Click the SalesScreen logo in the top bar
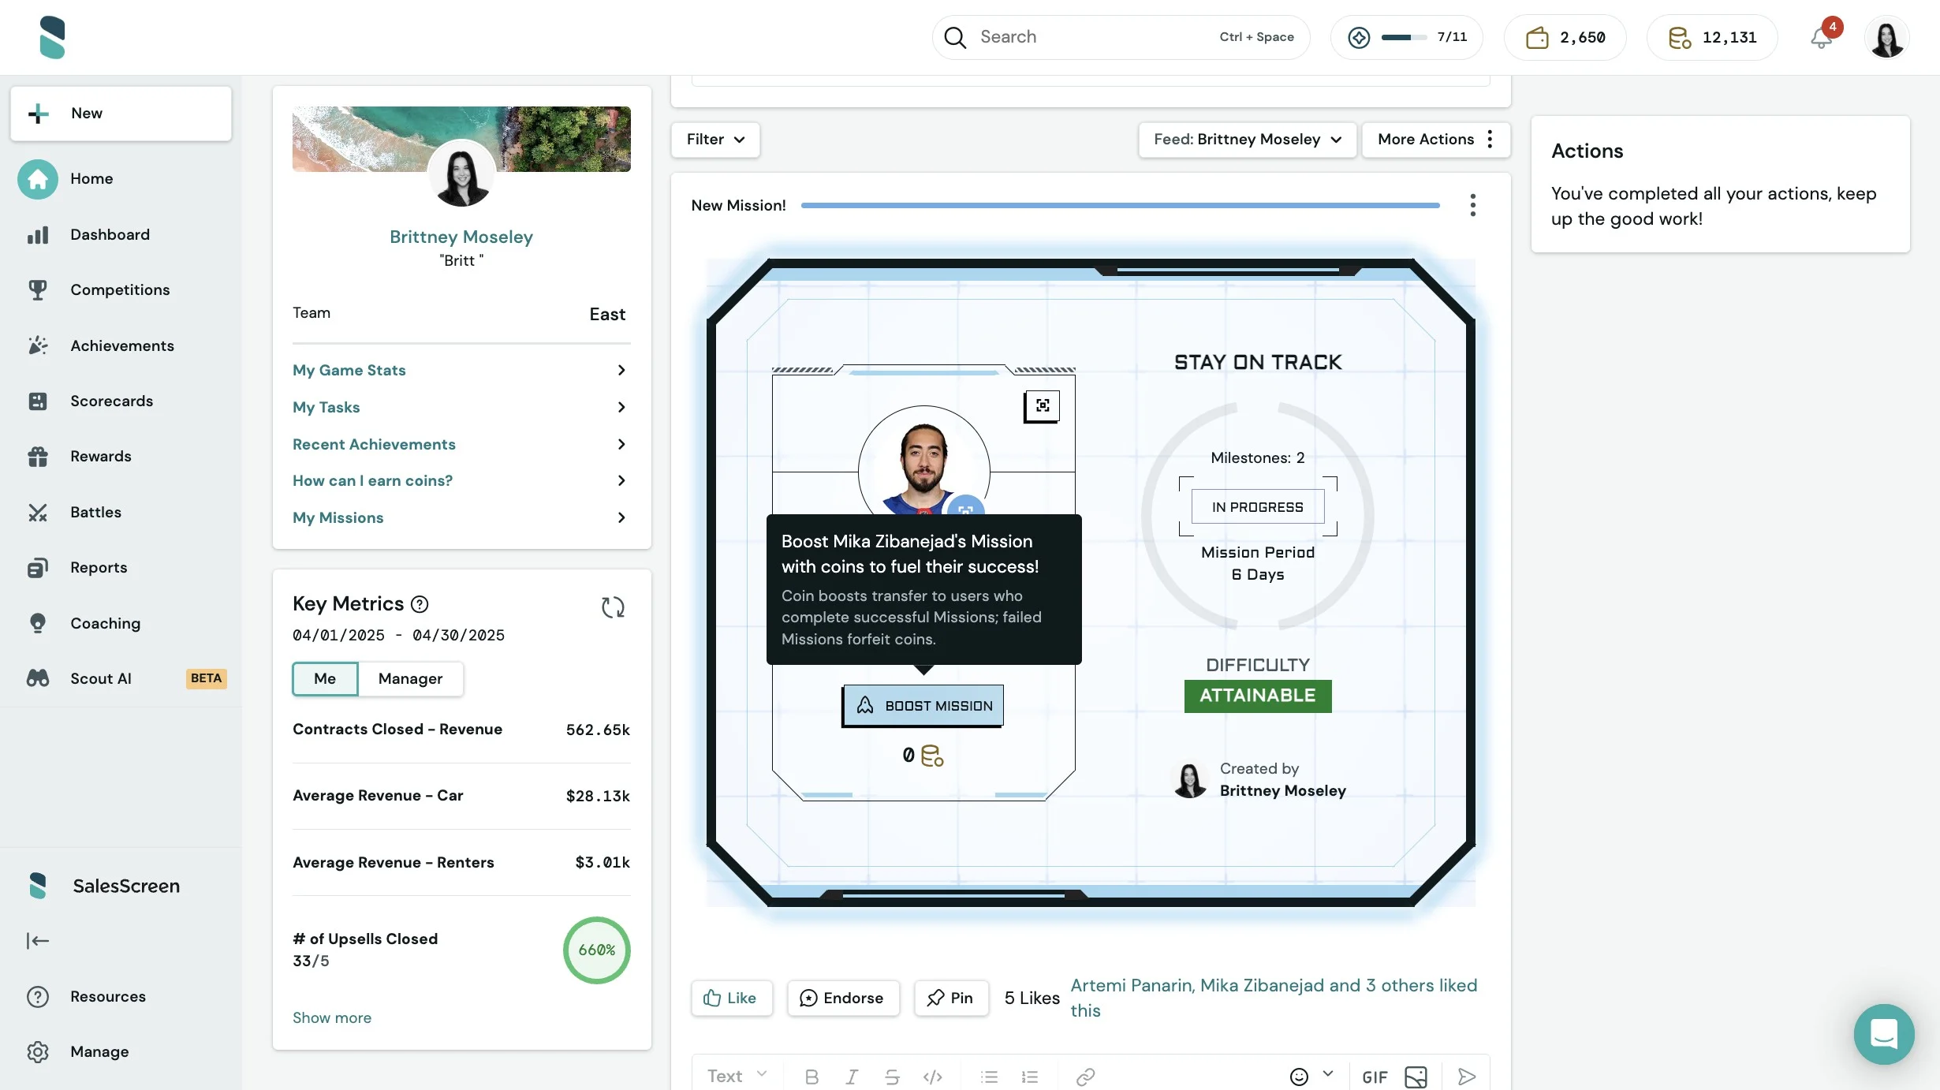Screen dimensions: 1940x1090 [x=52, y=37]
